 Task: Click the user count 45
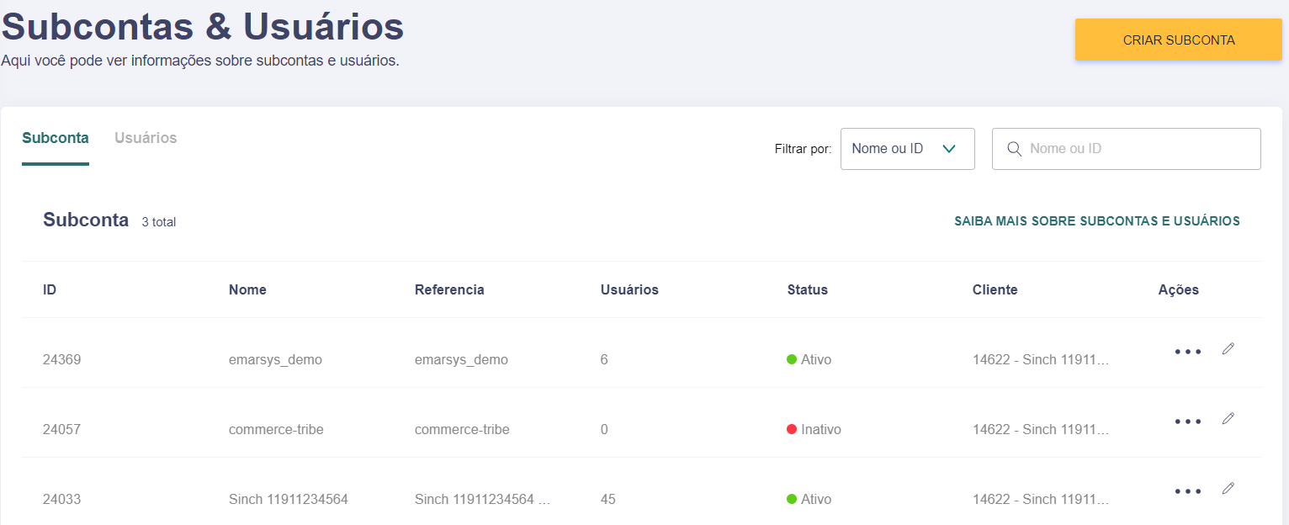click(x=608, y=499)
